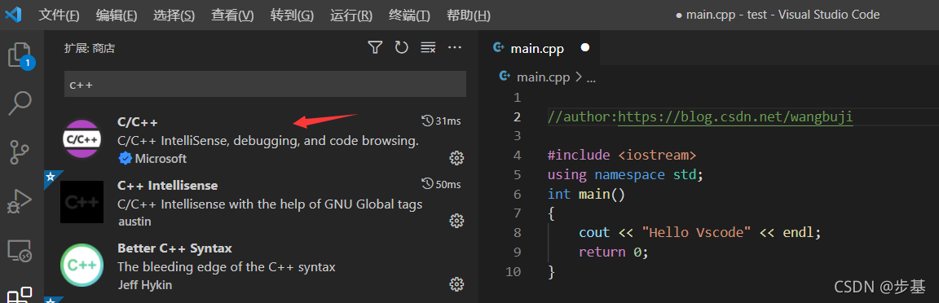Click the '扩展: 商店' panel header
The height and width of the screenshot is (303, 939).
pyautogui.click(x=90, y=48)
